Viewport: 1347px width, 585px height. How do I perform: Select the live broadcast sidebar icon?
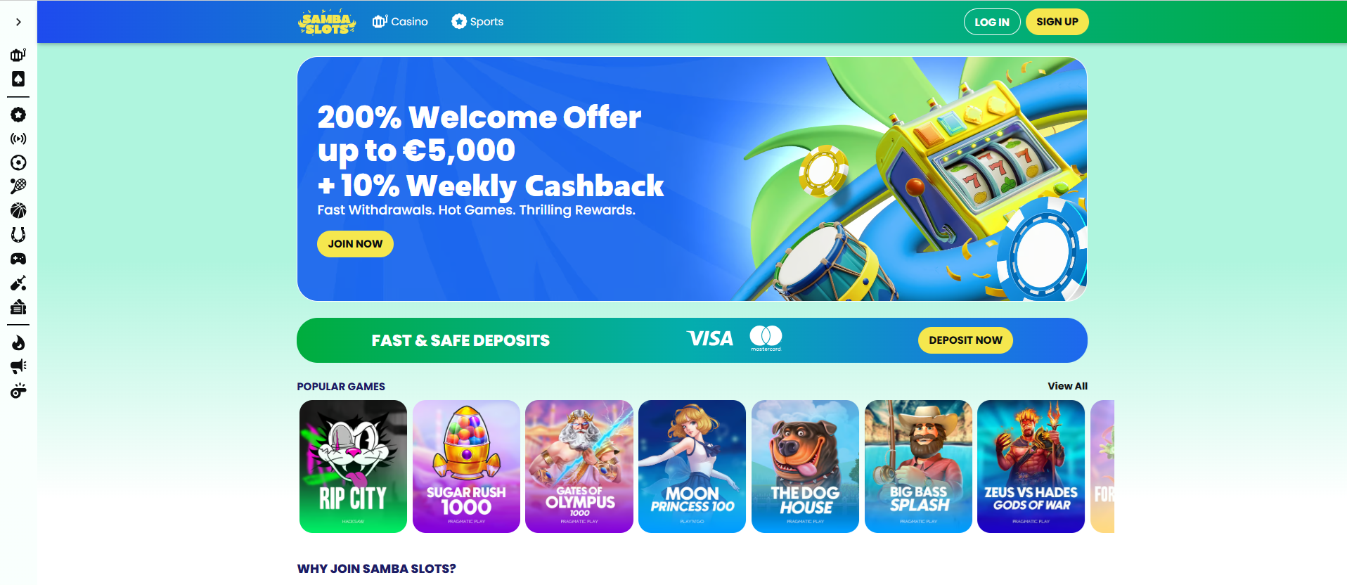[x=18, y=139]
